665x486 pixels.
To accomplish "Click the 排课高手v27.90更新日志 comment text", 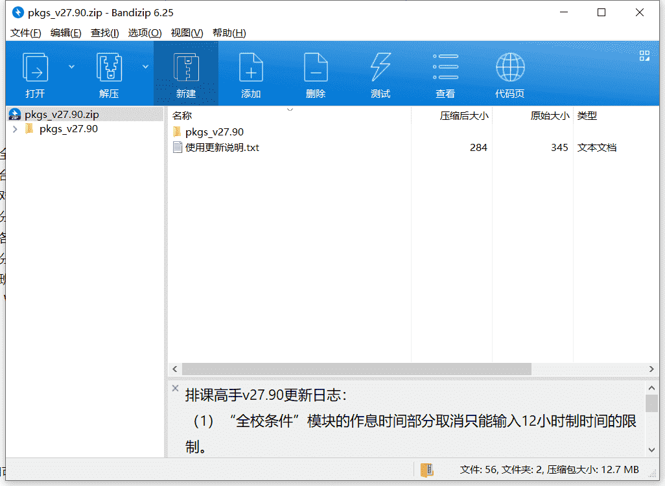I will point(266,395).
